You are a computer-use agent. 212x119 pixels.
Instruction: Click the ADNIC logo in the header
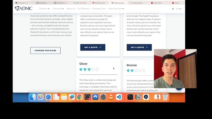click(24, 8)
